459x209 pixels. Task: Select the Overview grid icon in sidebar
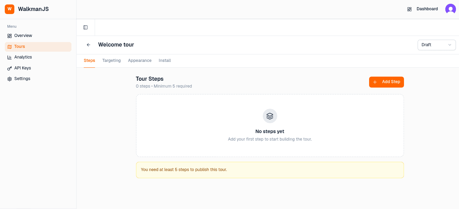click(x=9, y=36)
